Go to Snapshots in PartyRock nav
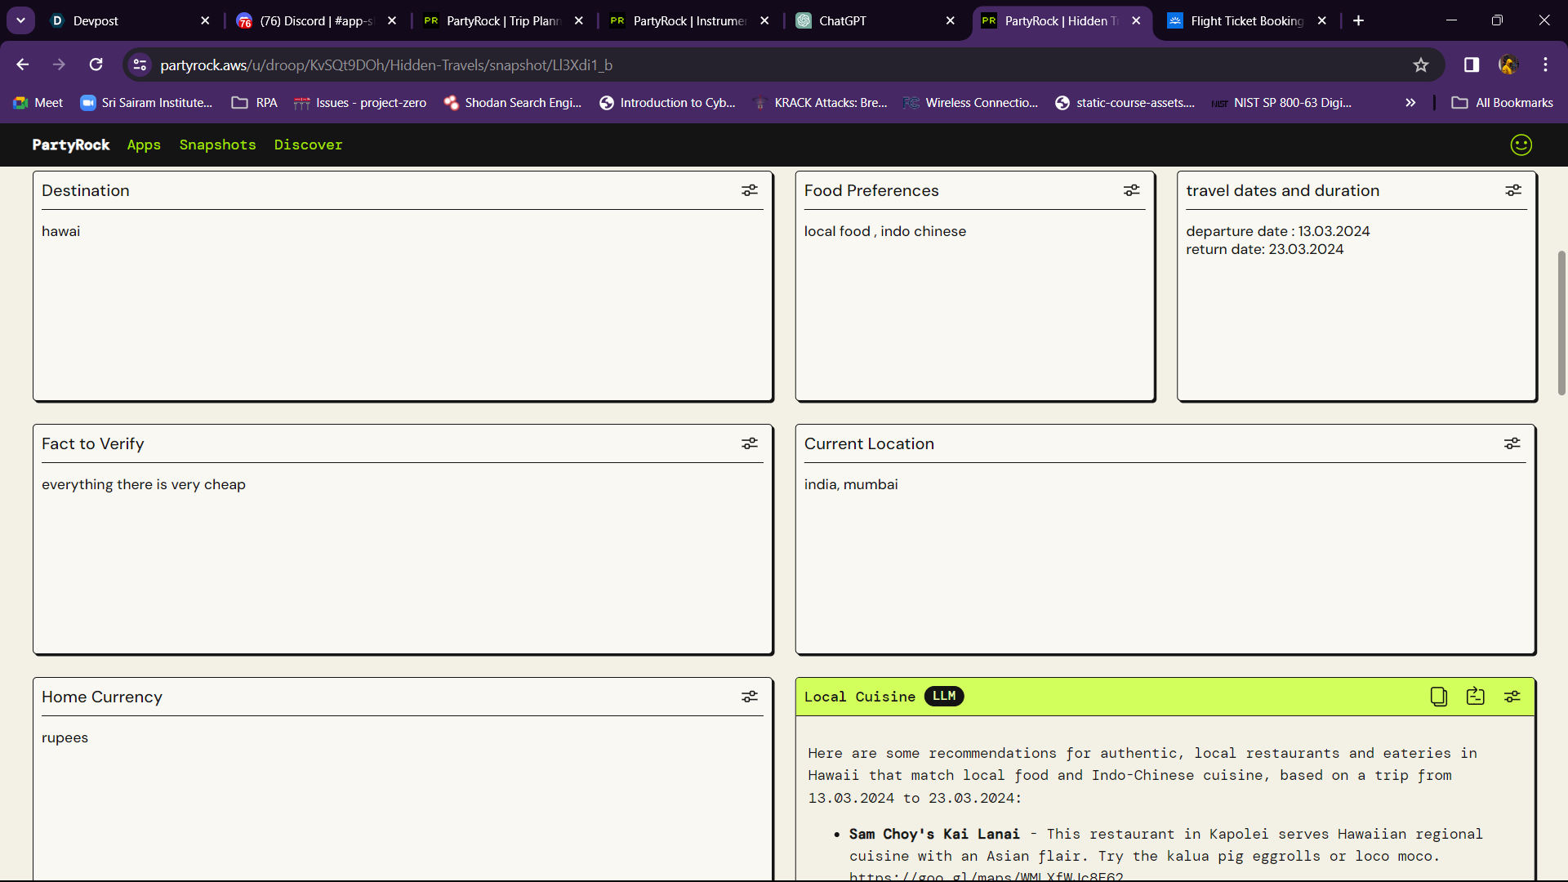The height and width of the screenshot is (882, 1568). coord(217,145)
